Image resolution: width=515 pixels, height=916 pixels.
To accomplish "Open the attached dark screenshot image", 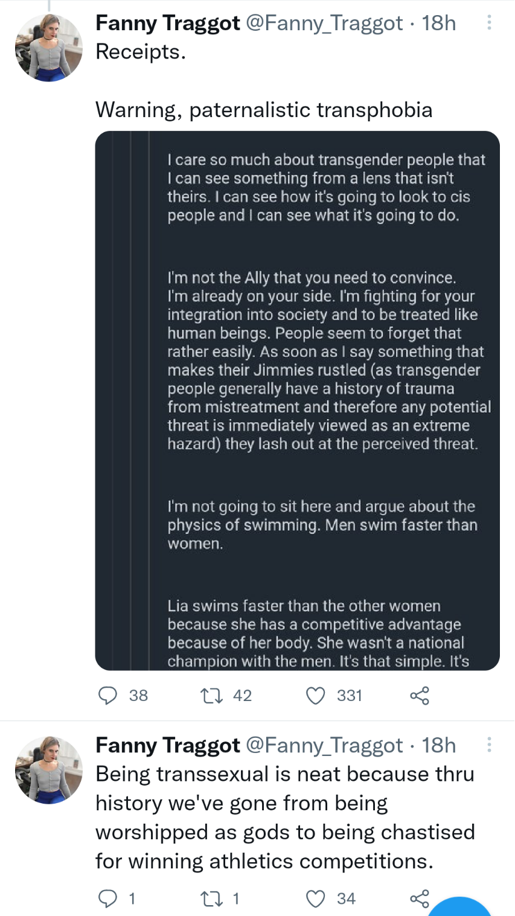I will pos(298,401).
